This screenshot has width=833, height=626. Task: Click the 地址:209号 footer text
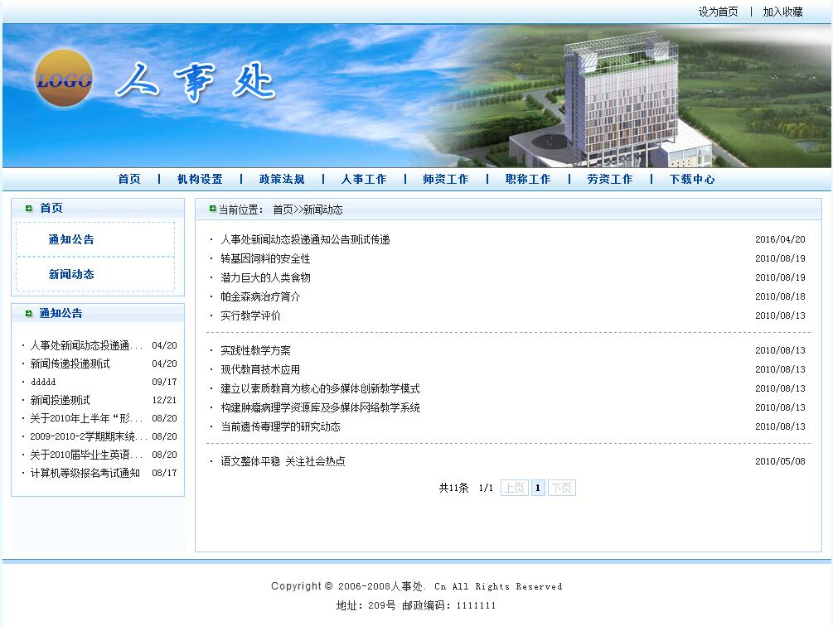click(x=366, y=606)
